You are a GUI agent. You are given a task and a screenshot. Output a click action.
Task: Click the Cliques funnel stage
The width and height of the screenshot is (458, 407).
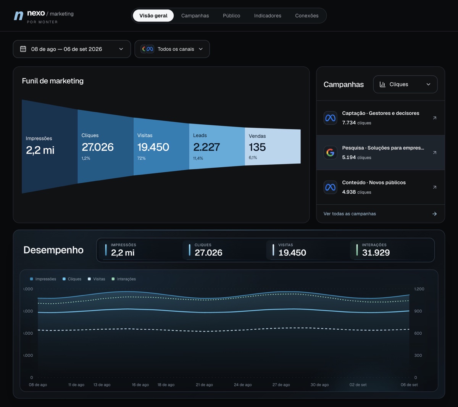coord(106,147)
